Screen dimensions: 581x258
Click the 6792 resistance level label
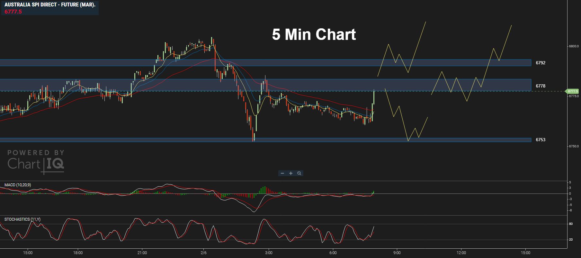click(541, 63)
